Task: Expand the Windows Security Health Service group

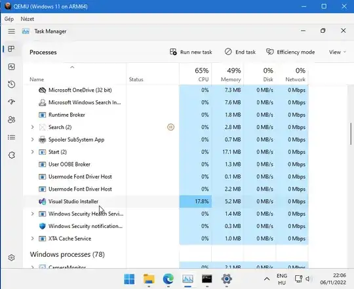Action: (x=33, y=214)
